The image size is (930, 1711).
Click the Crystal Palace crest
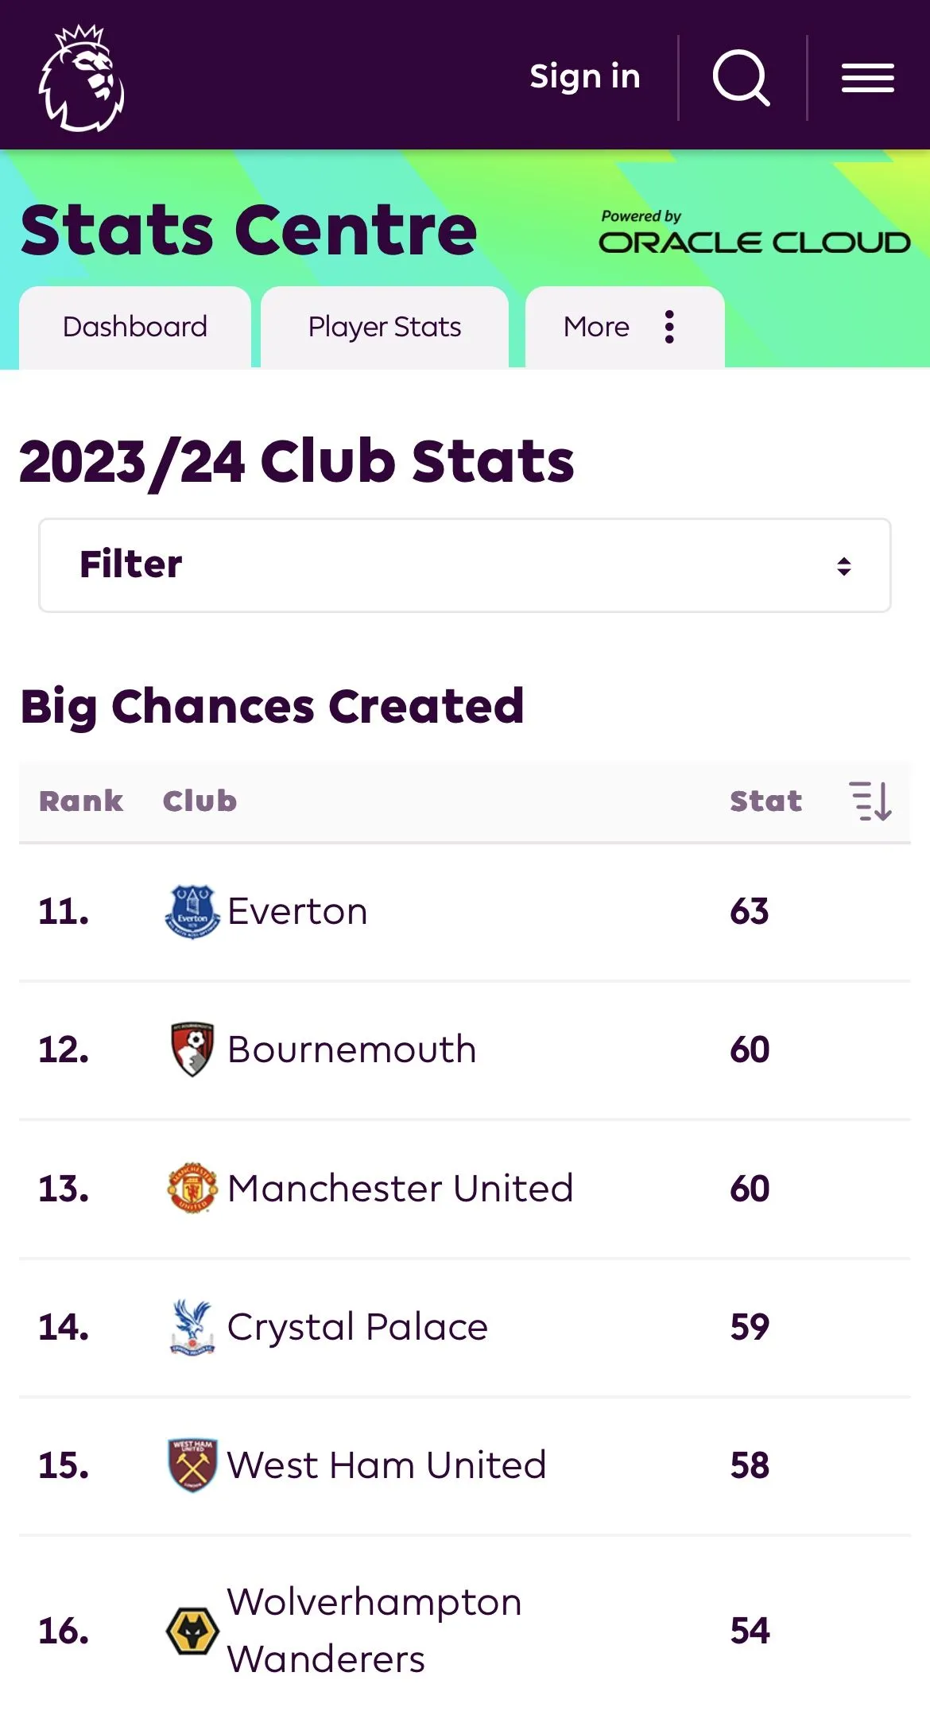(x=192, y=1326)
